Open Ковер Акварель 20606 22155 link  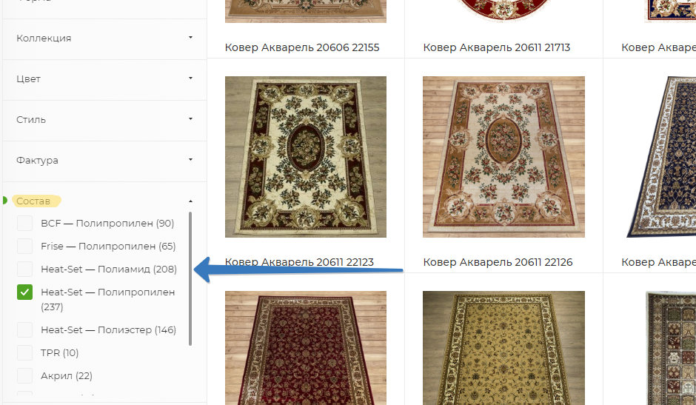pyautogui.click(x=302, y=47)
